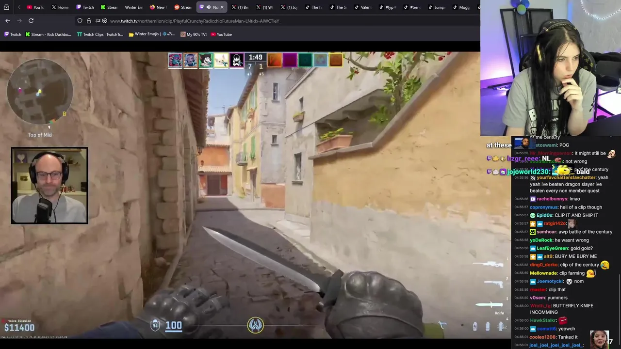The width and height of the screenshot is (621, 349).
Task: Open the My 90's TV! bookmark
Action: pos(193,34)
